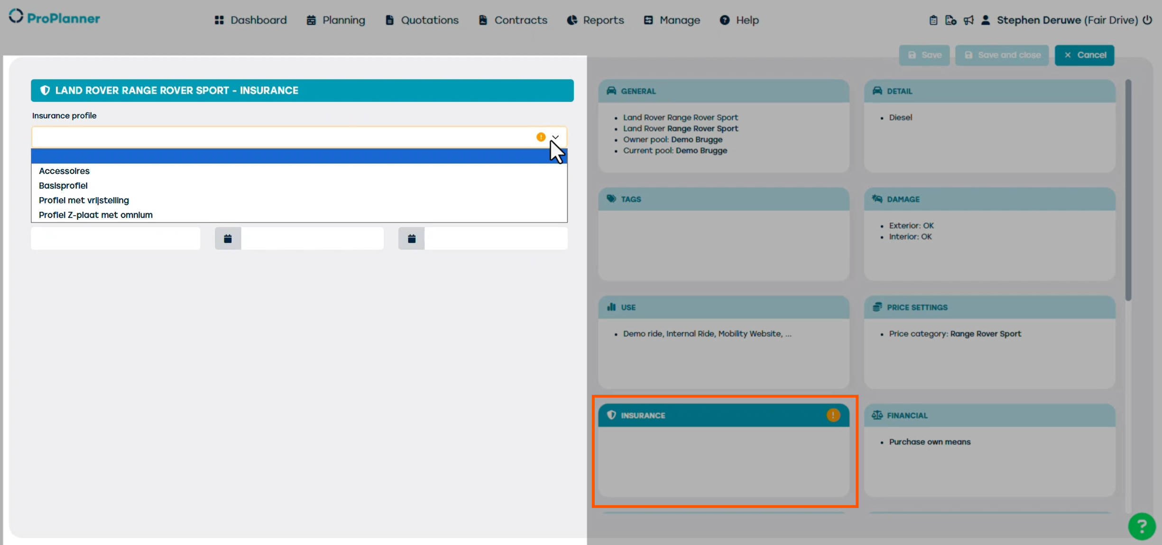Click the Cancel button
Screen dimensions: 1162x545
point(1084,55)
